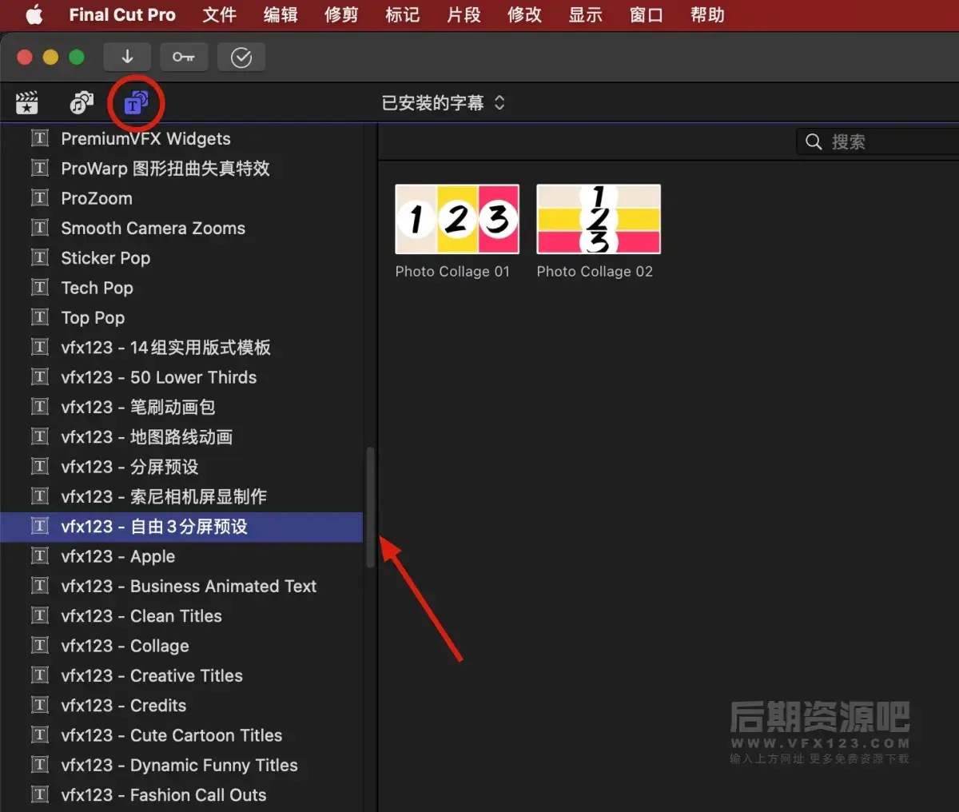Viewport: 959px width, 812px height.
Task: Select the Sticker Pop category
Action: [181, 258]
